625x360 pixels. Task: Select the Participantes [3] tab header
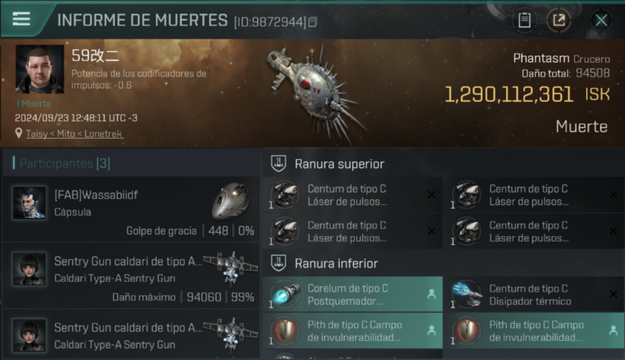65,164
